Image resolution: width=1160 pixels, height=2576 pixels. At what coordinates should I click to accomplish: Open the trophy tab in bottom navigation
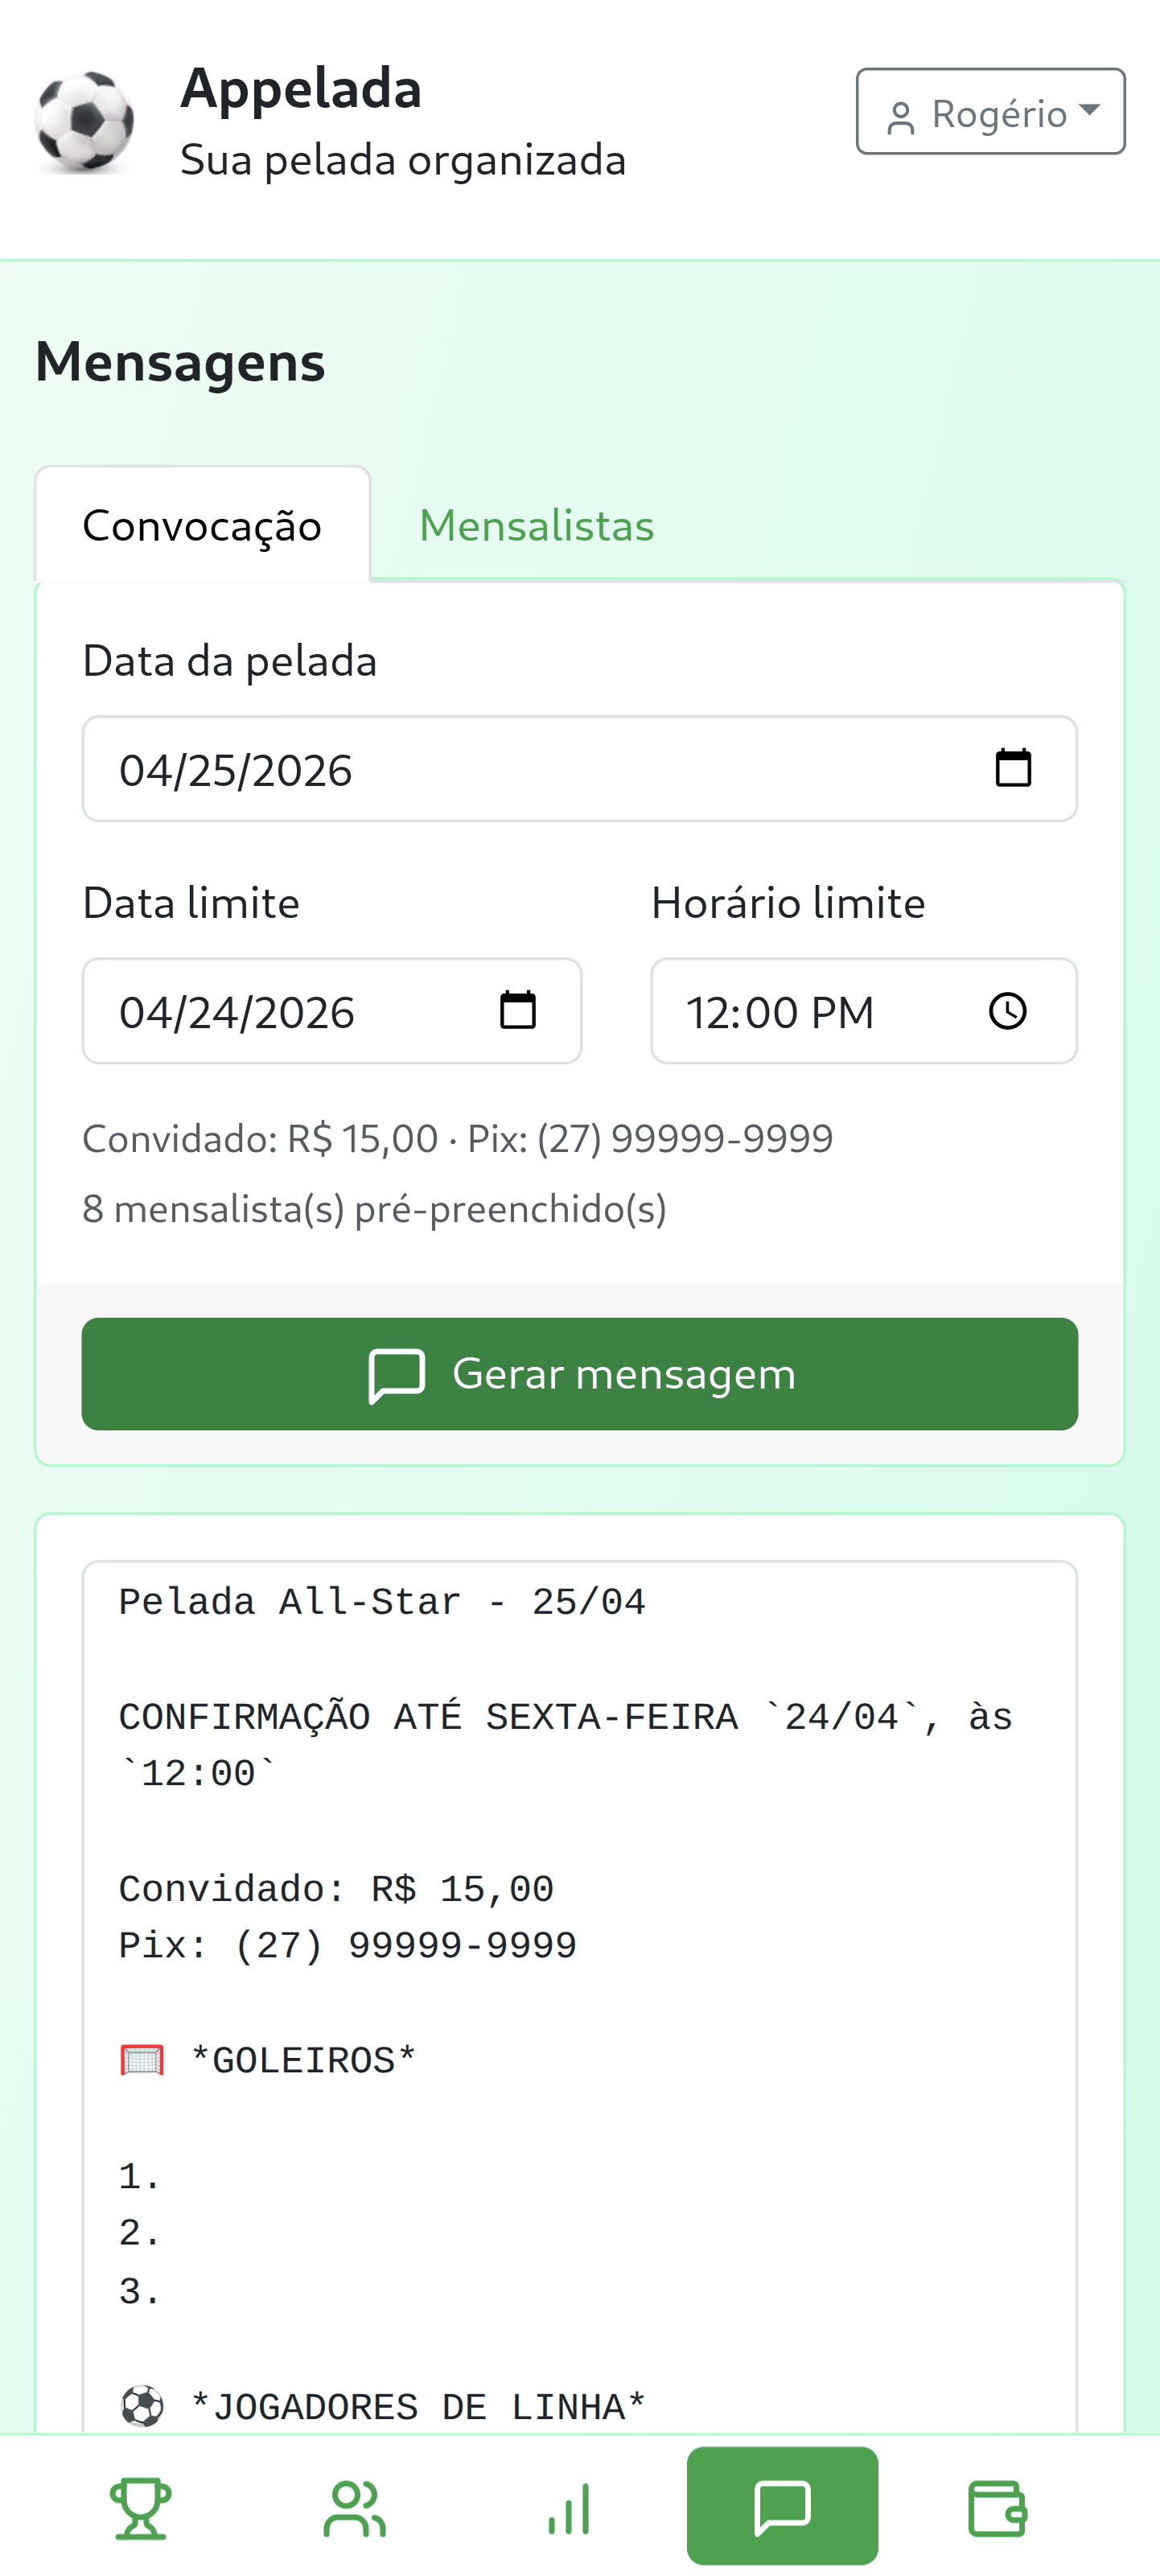point(140,2508)
